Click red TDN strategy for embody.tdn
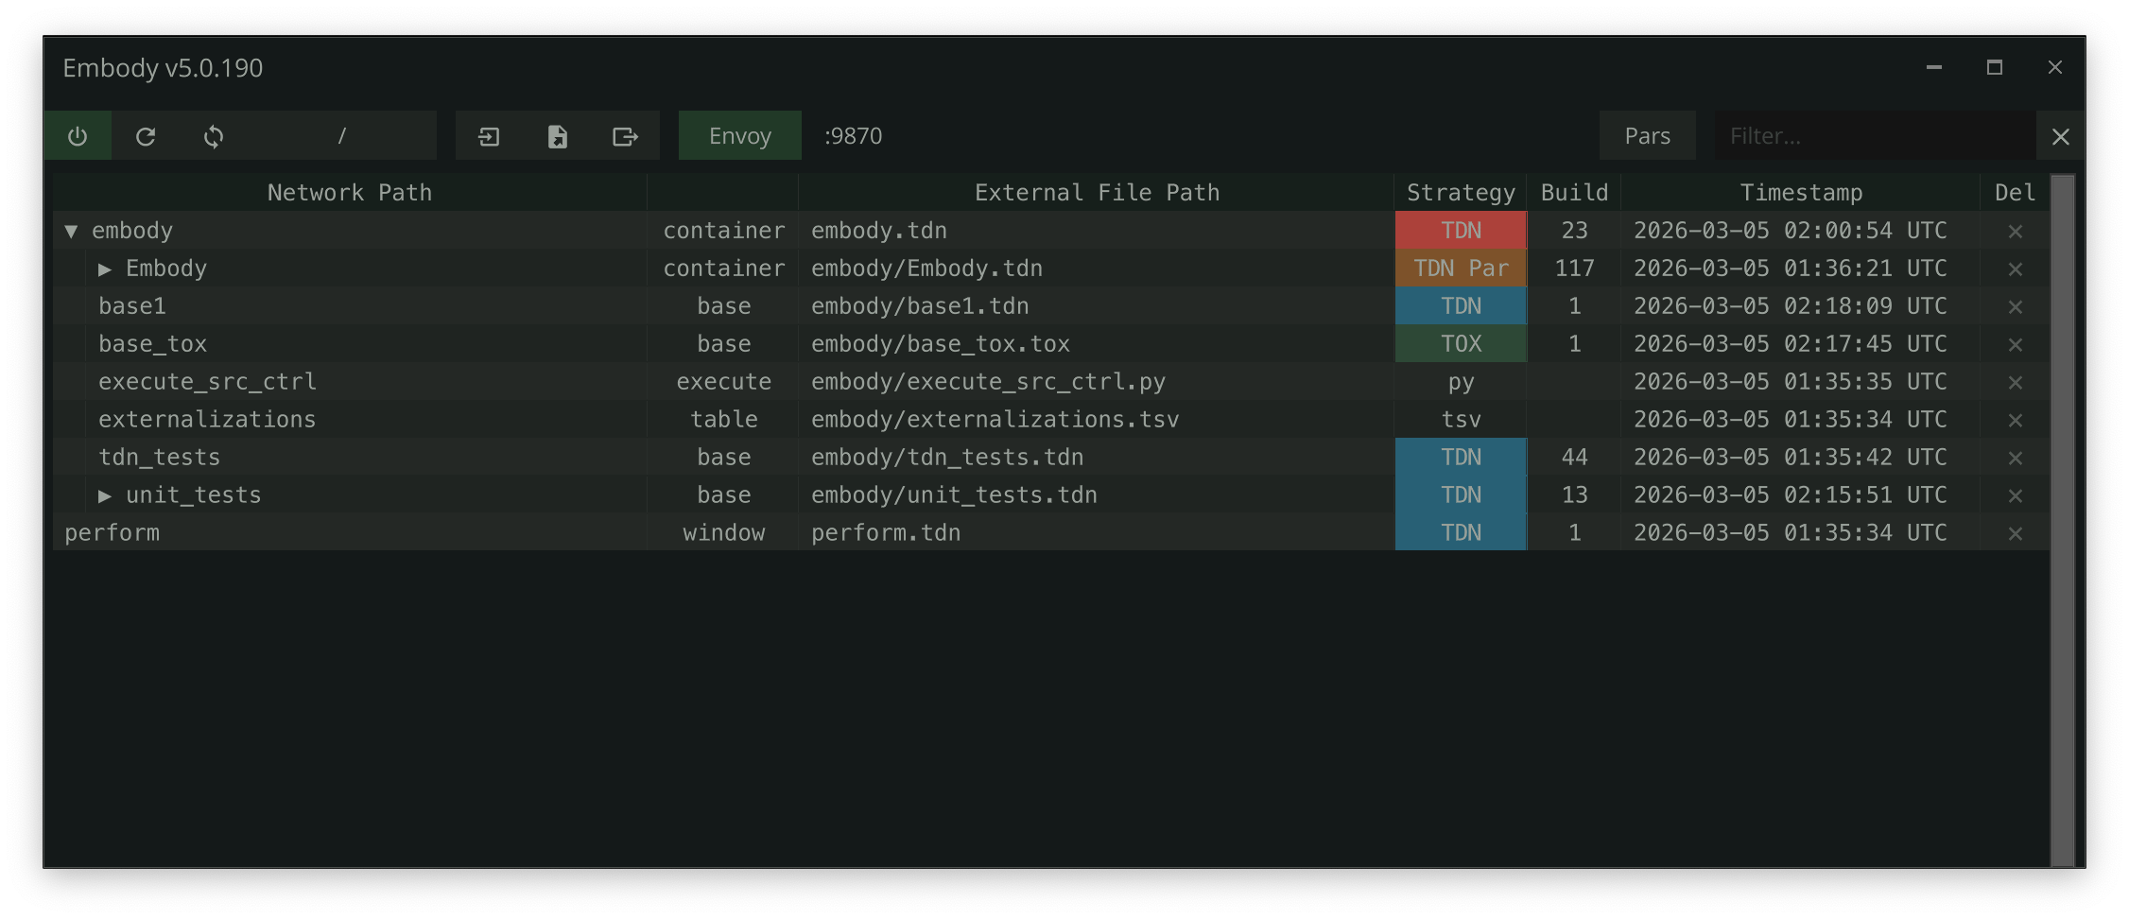 1461,231
